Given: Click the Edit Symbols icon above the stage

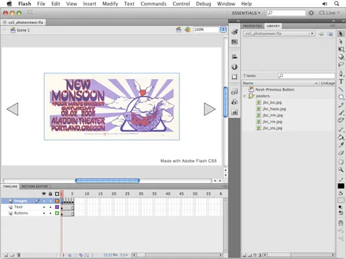Looking at the screenshot, I should pyautogui.click(x=188, y=30).
